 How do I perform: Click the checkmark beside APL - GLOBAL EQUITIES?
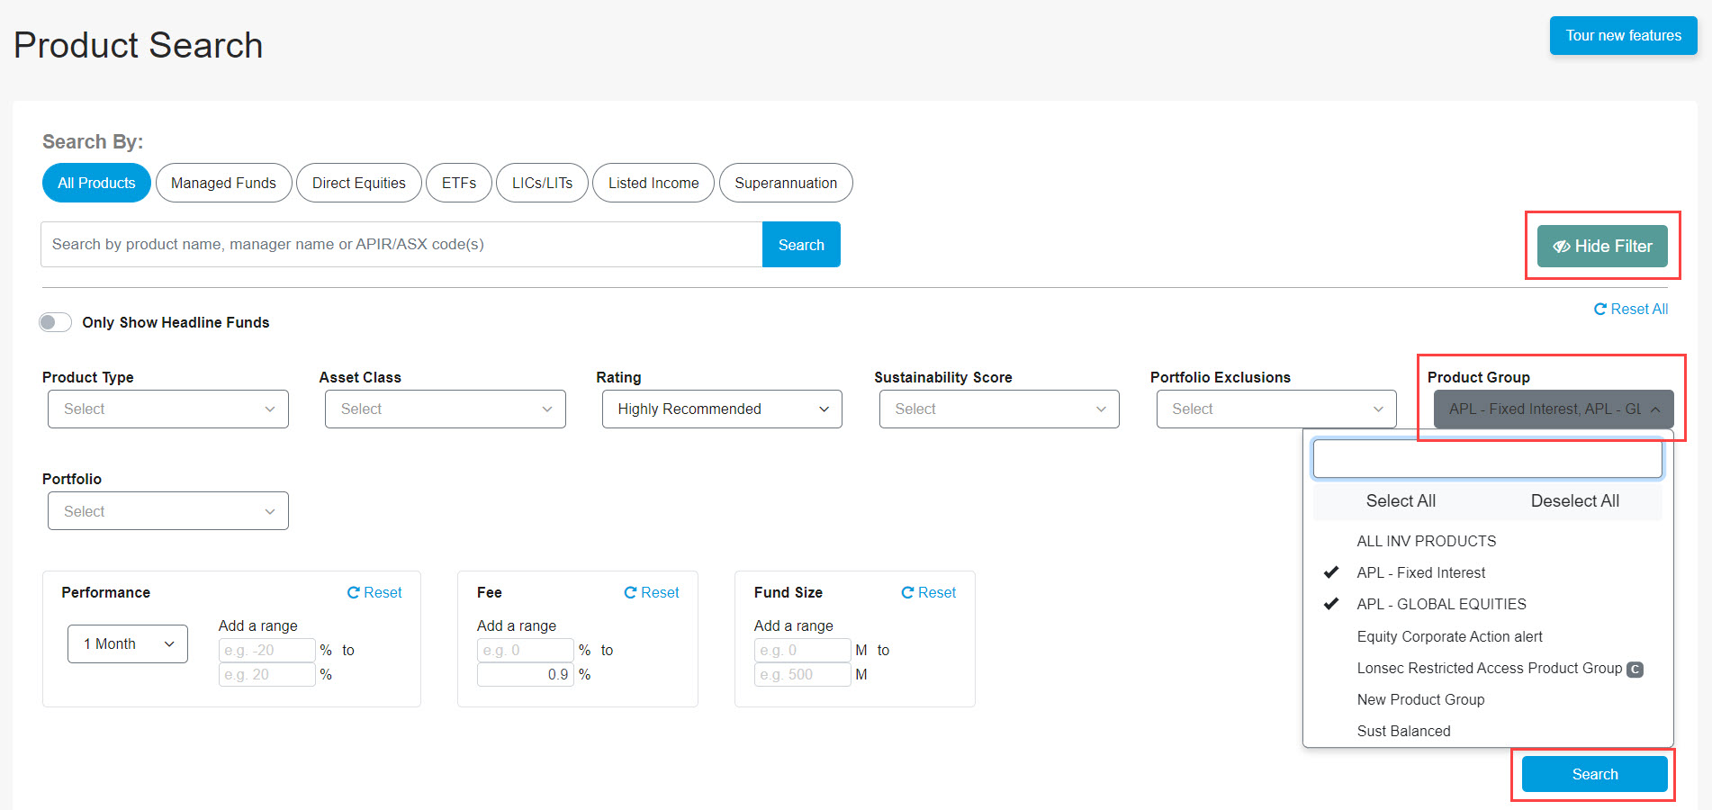[1331, 603]
